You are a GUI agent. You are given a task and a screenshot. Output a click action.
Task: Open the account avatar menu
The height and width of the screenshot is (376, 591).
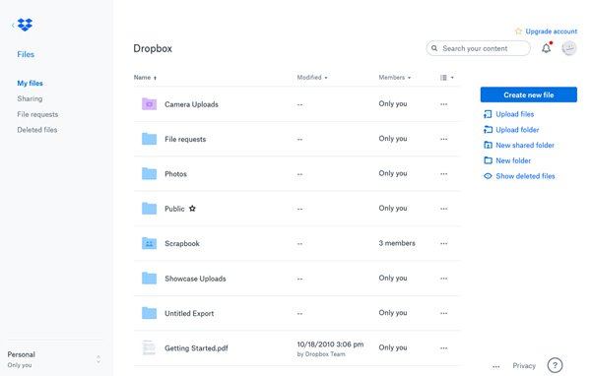pyautogui.click(x=568, y=48)
